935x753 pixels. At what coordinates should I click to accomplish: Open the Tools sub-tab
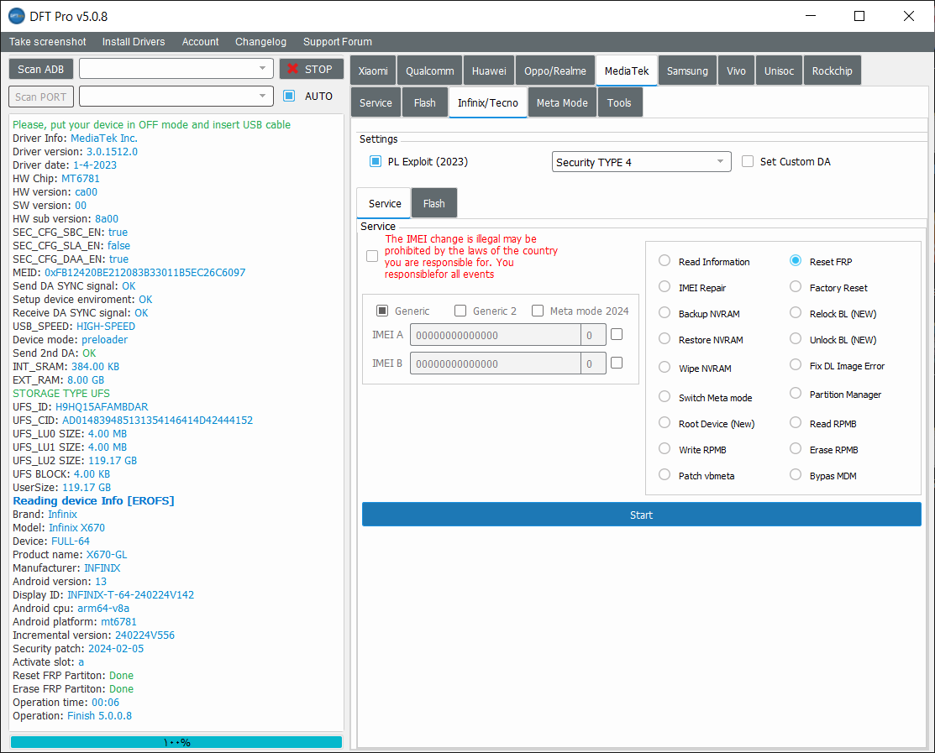620,103
